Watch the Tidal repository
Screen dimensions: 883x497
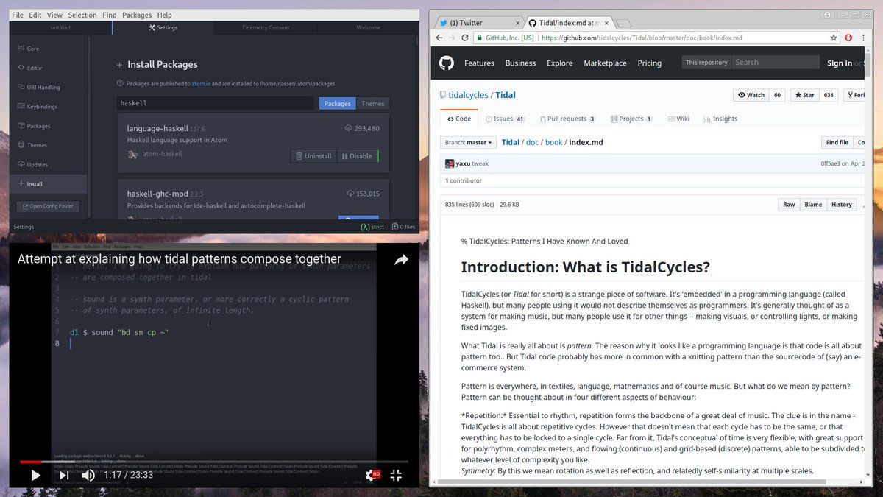pyautogui.click(x=751, y=95)
